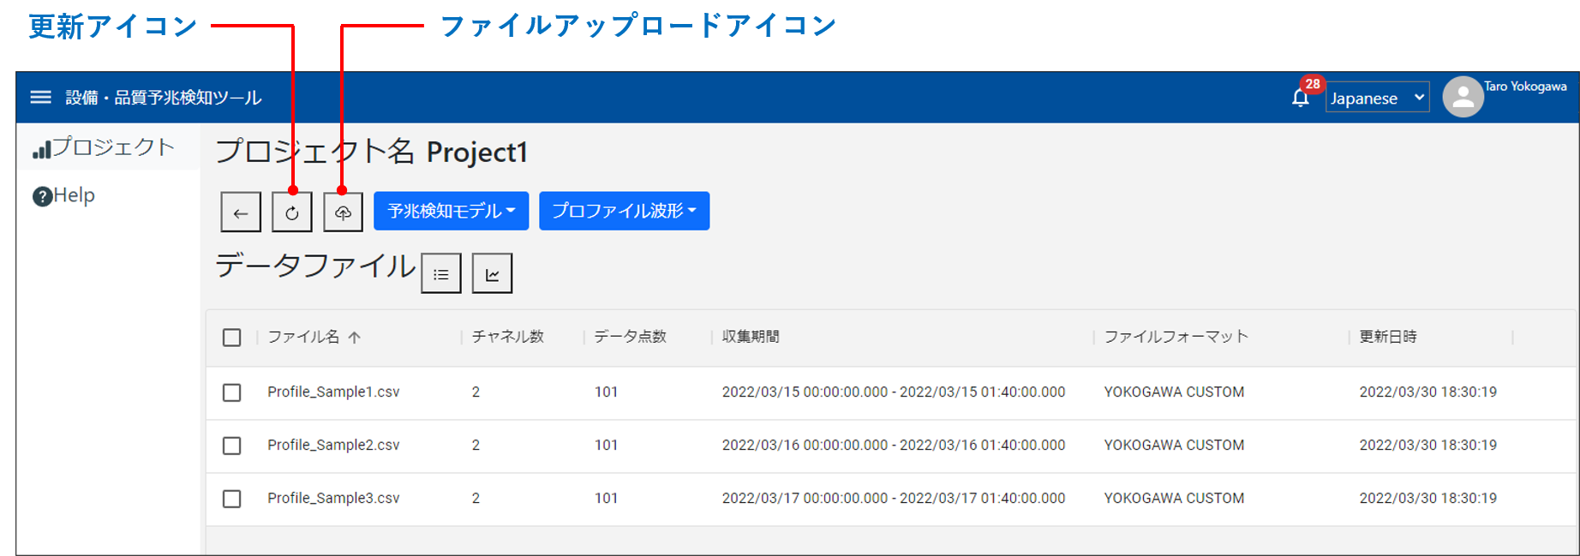The height and width of the screenshot is (556, 1580).
Task: Click file name Profile_Sample2.csv
Action: coord(333,445)
